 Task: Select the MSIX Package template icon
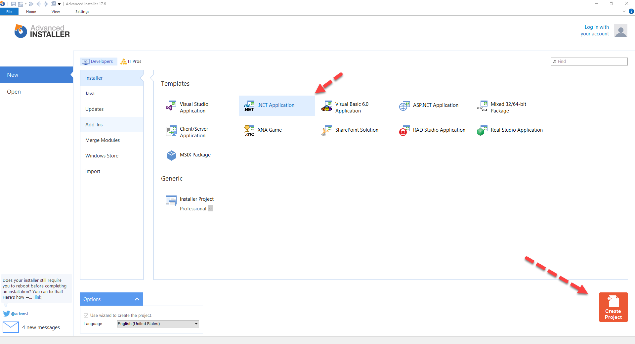point(171,155)
